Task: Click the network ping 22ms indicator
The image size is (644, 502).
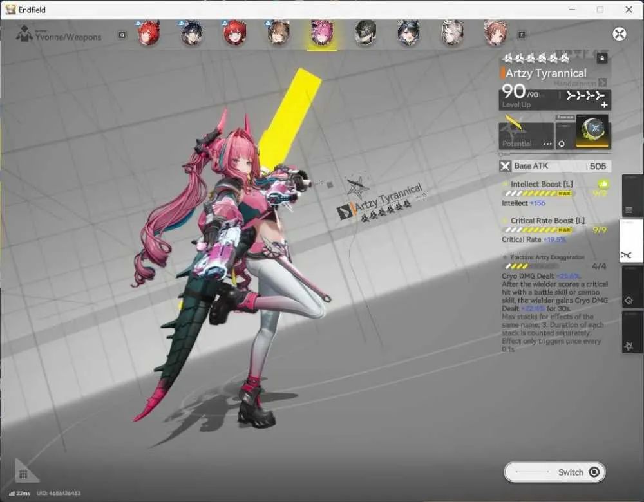Action: tap(19, 493)
